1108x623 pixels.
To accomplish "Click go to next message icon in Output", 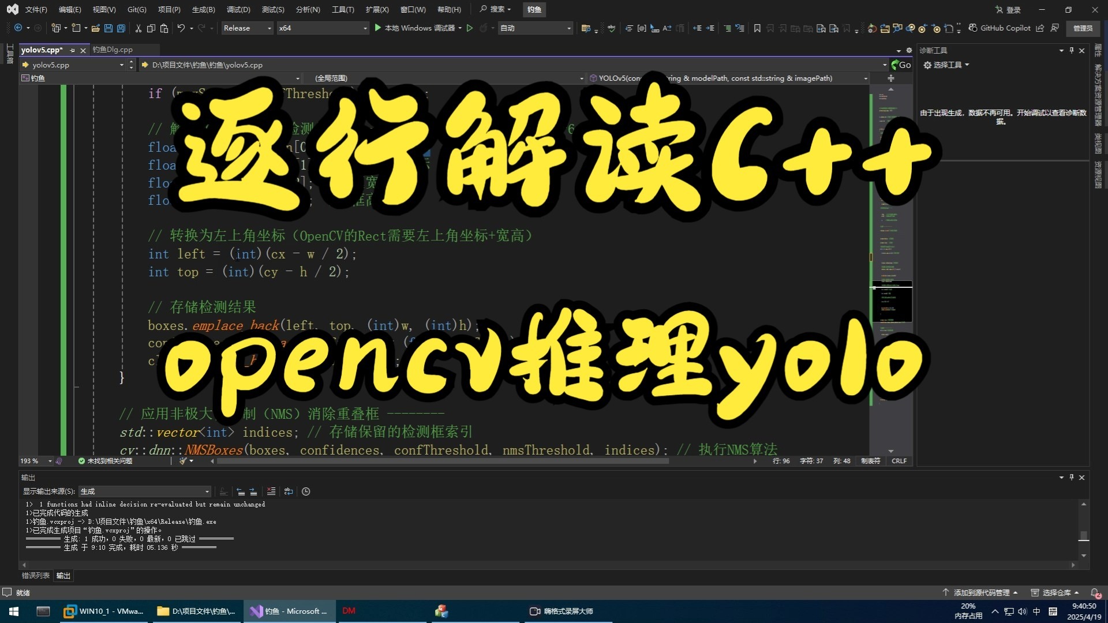I will (253, 491).
